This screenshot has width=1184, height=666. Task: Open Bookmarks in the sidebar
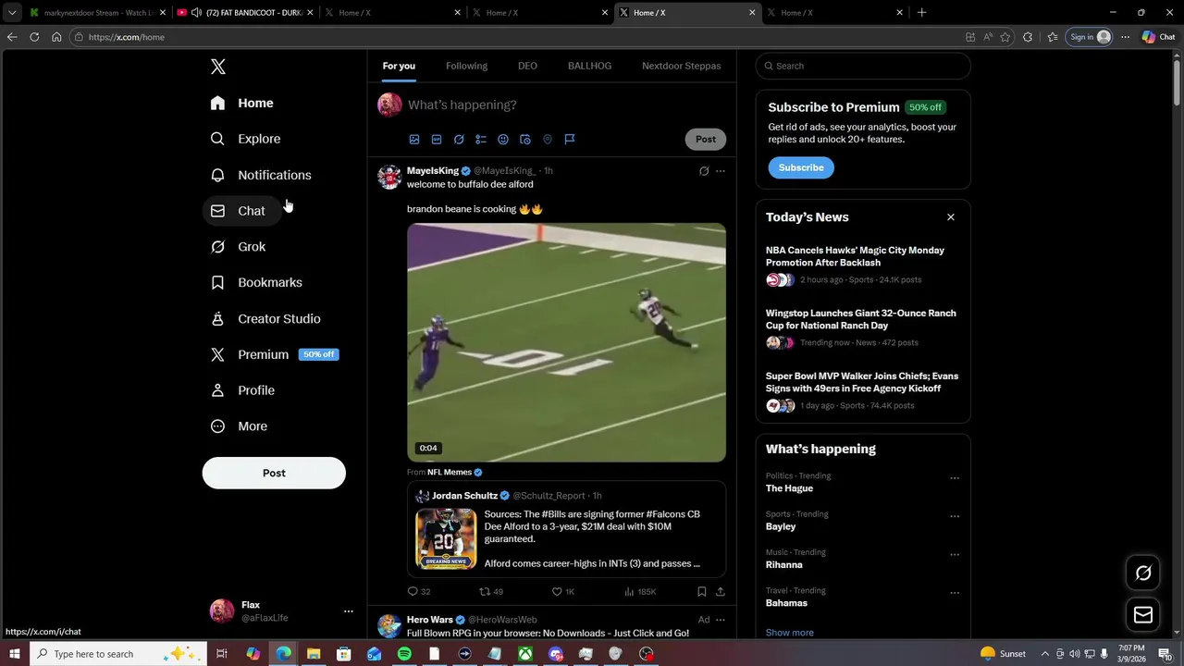256,282
